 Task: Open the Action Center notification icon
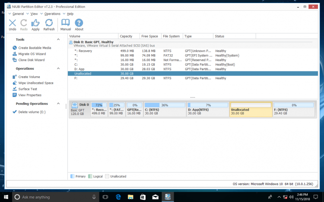pos(315,197)
